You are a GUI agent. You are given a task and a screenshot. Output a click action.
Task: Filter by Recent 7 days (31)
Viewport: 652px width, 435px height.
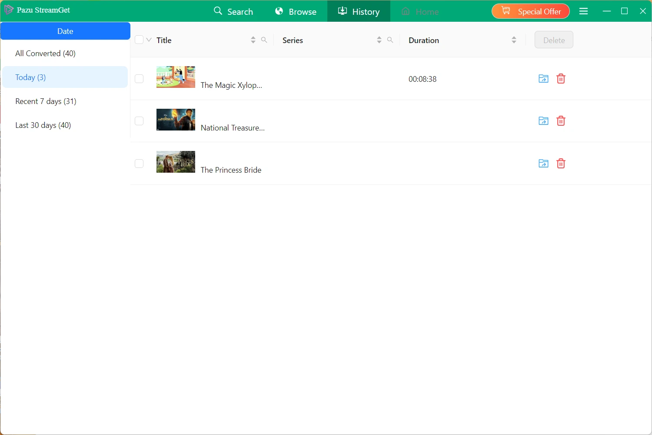[65, 101]
